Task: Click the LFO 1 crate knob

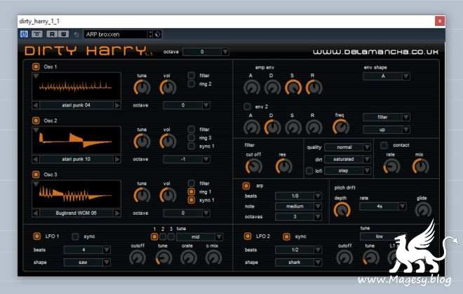Action: (189, 258)
